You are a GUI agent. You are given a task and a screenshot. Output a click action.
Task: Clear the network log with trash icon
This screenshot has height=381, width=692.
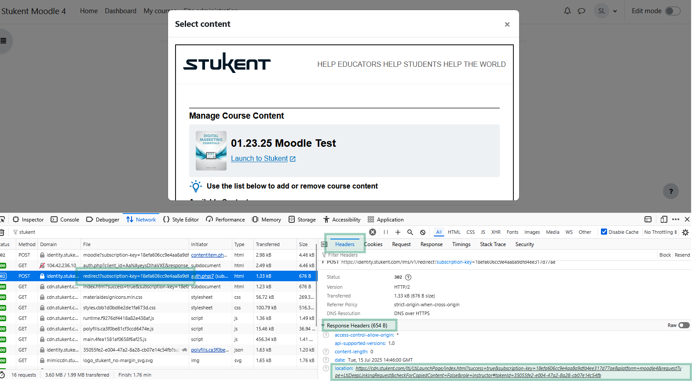click(x=2, y=232)
